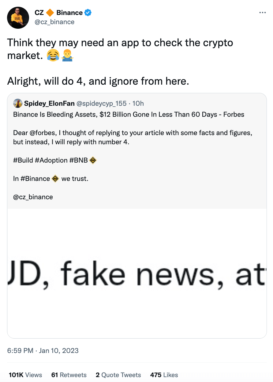This screenshot has width=273, height=382.
Task: Click the #Binance hashtag in the quote
Action: [x=35, y=179]
